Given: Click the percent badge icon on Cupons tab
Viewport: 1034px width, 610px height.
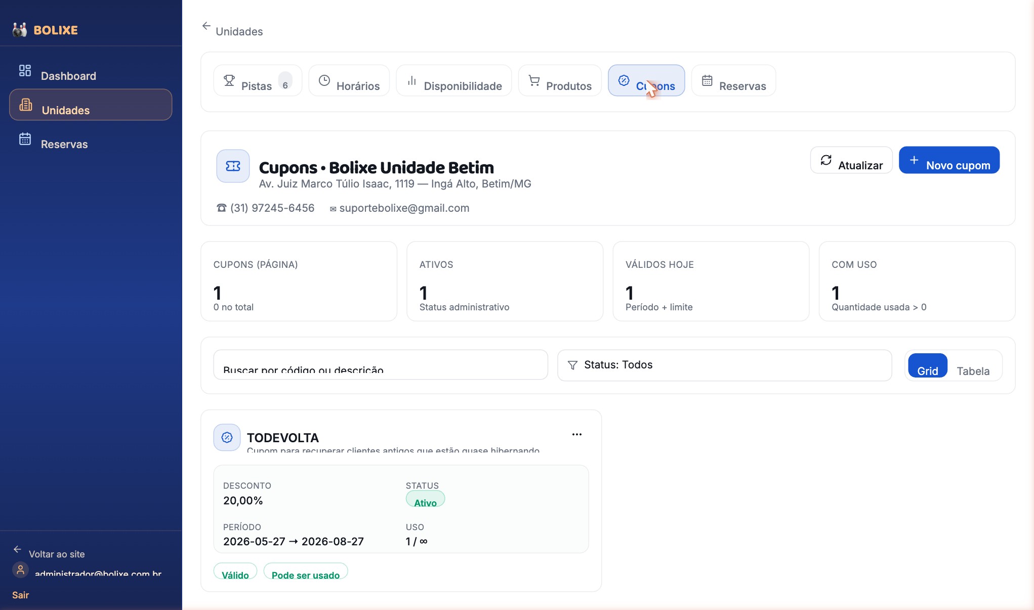Looking at the screenshot, I should (x=624, y=80).
